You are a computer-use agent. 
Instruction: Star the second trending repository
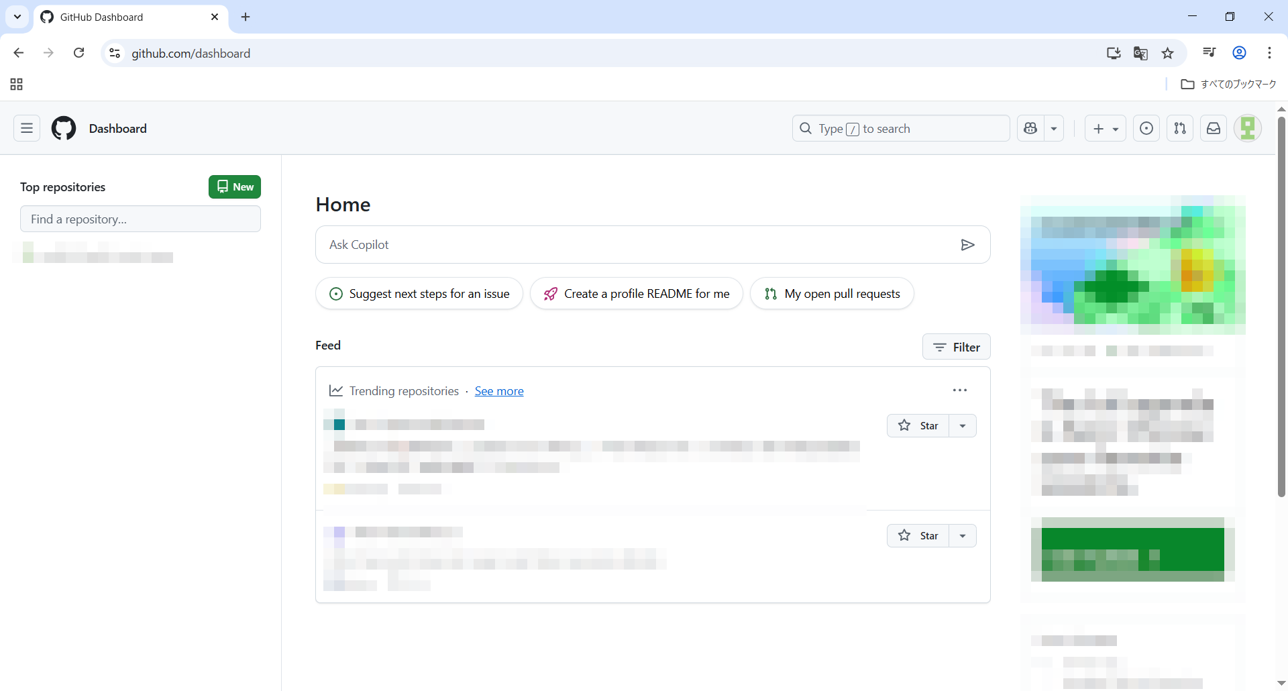pos(918,535)
